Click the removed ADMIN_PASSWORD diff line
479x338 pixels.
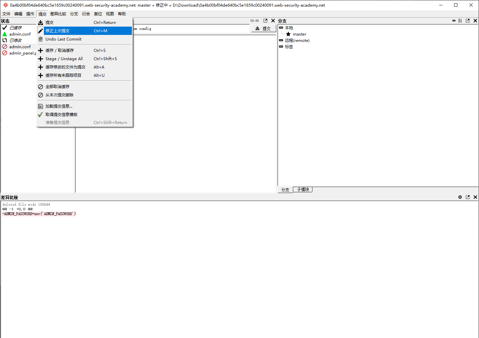[39, 214]
